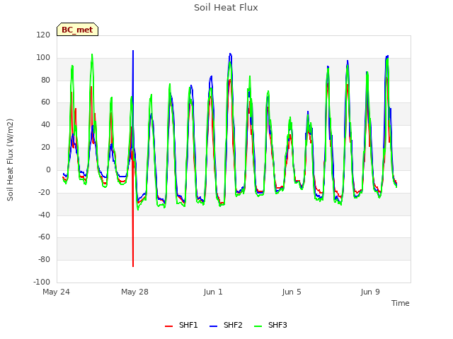
Task: Click the May 24 x-axis label
Action: [x=56, y=292]
